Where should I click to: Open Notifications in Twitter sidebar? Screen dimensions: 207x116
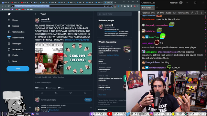click(x=16, y=38)
